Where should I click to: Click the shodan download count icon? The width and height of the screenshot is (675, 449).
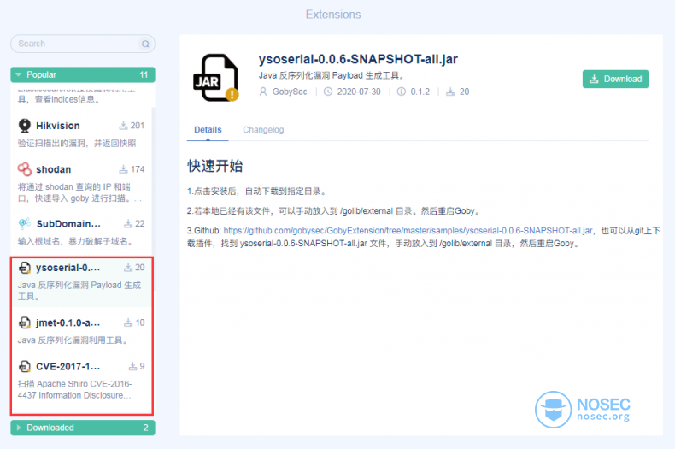[x=123, y=169]
